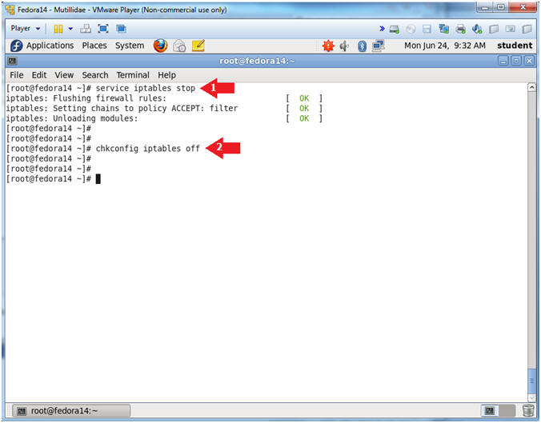The height and width of the screenshot is (423, 541).
Task: Open the Player dropdown menu
Action: tap(25, 29)
